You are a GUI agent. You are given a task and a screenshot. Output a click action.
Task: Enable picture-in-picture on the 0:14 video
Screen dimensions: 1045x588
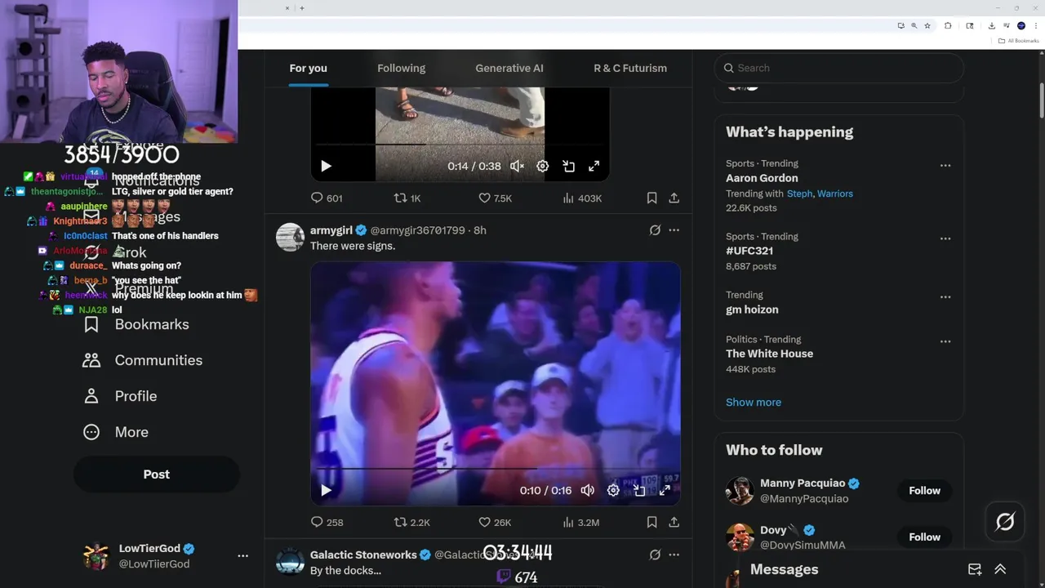[568, 166]
